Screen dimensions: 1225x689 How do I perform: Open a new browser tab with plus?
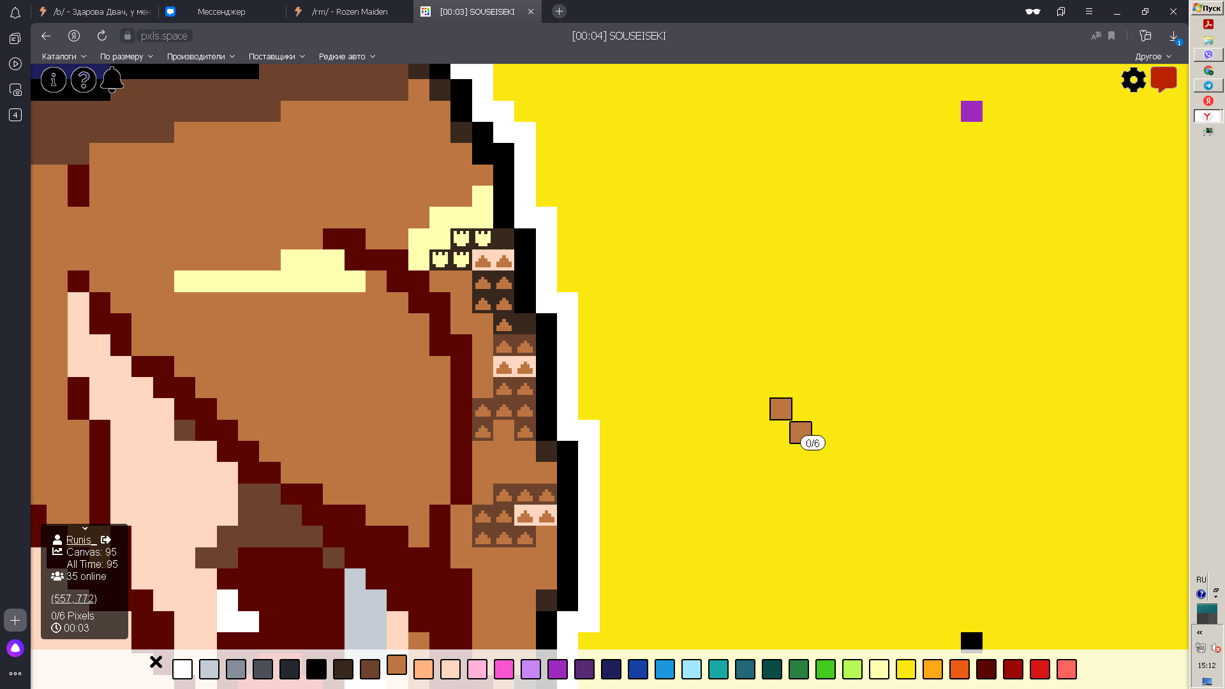coord(559,11)
